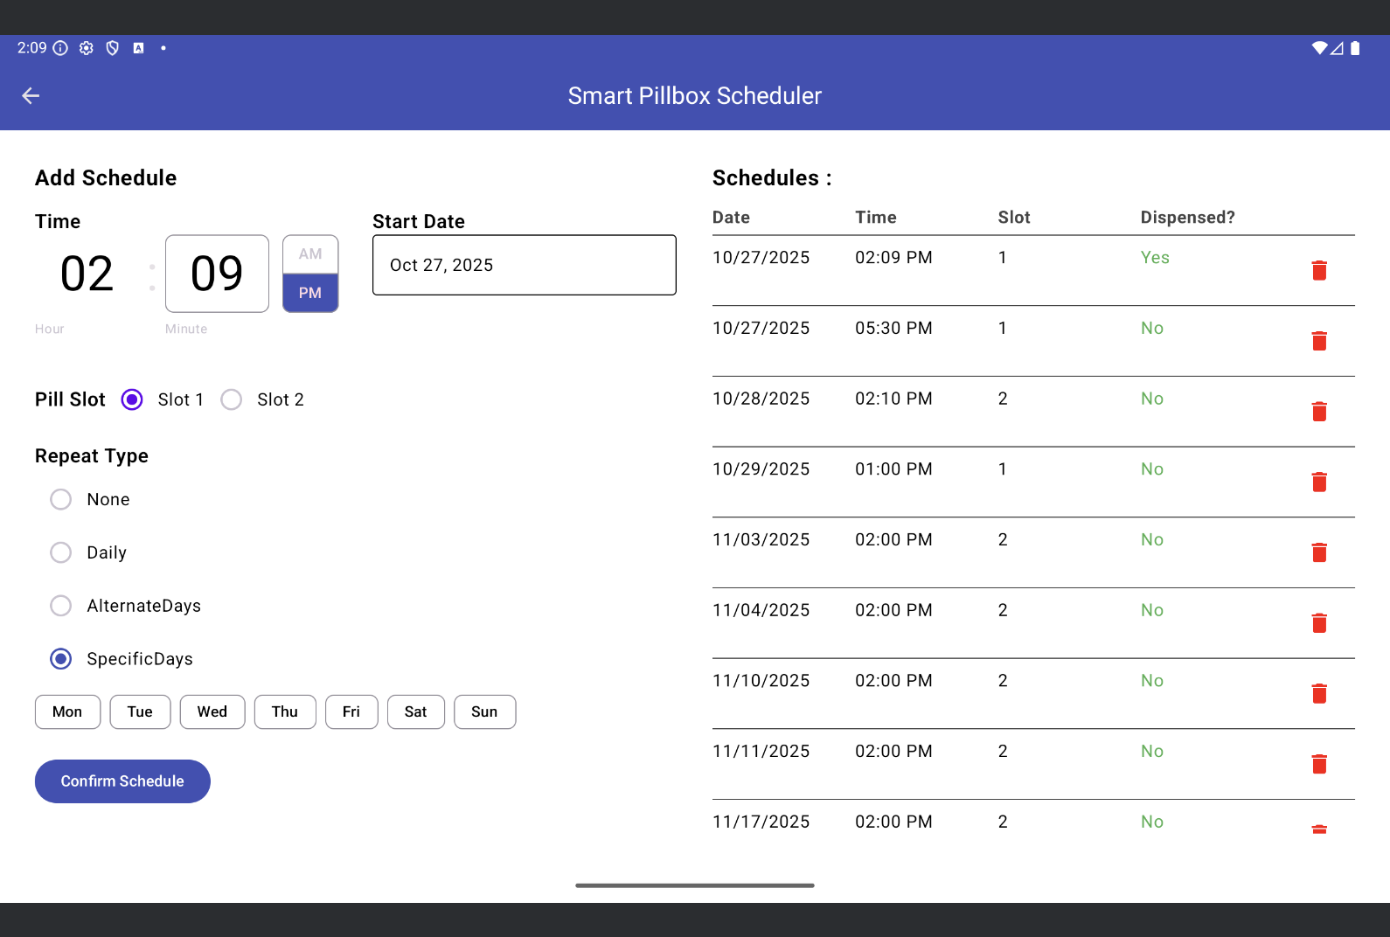Click the 02:10 PM time cell

(893, 399)
